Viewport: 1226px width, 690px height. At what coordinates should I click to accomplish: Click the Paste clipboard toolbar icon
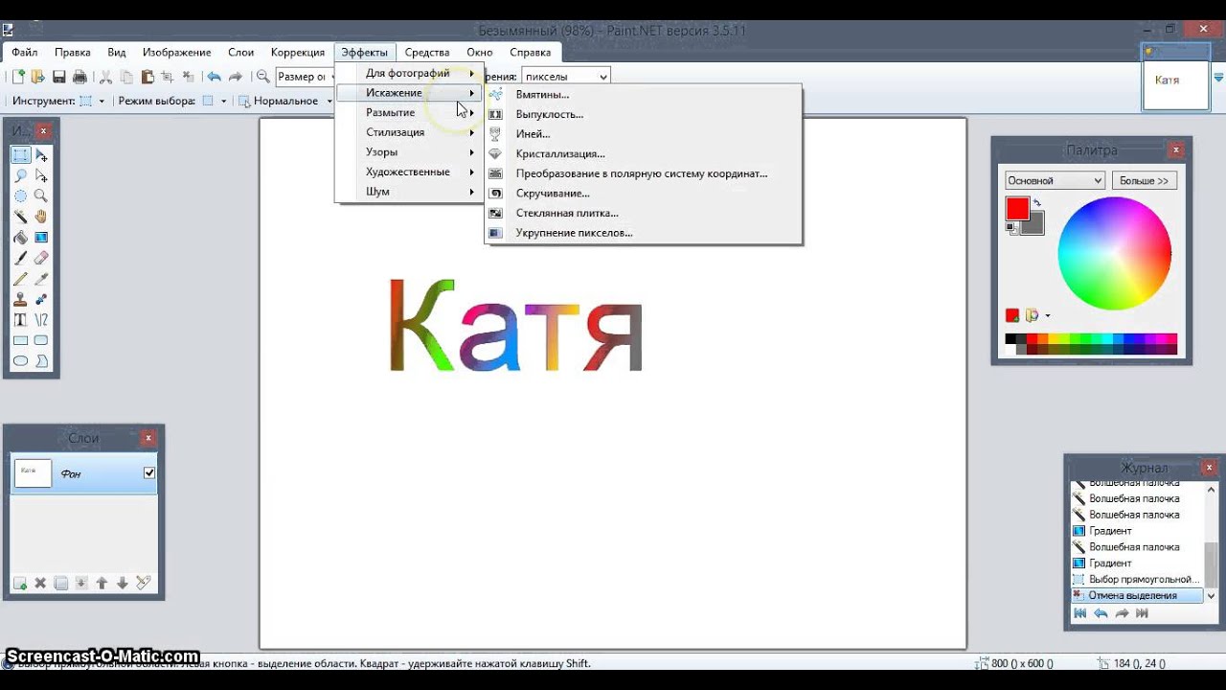pos(148,77)
